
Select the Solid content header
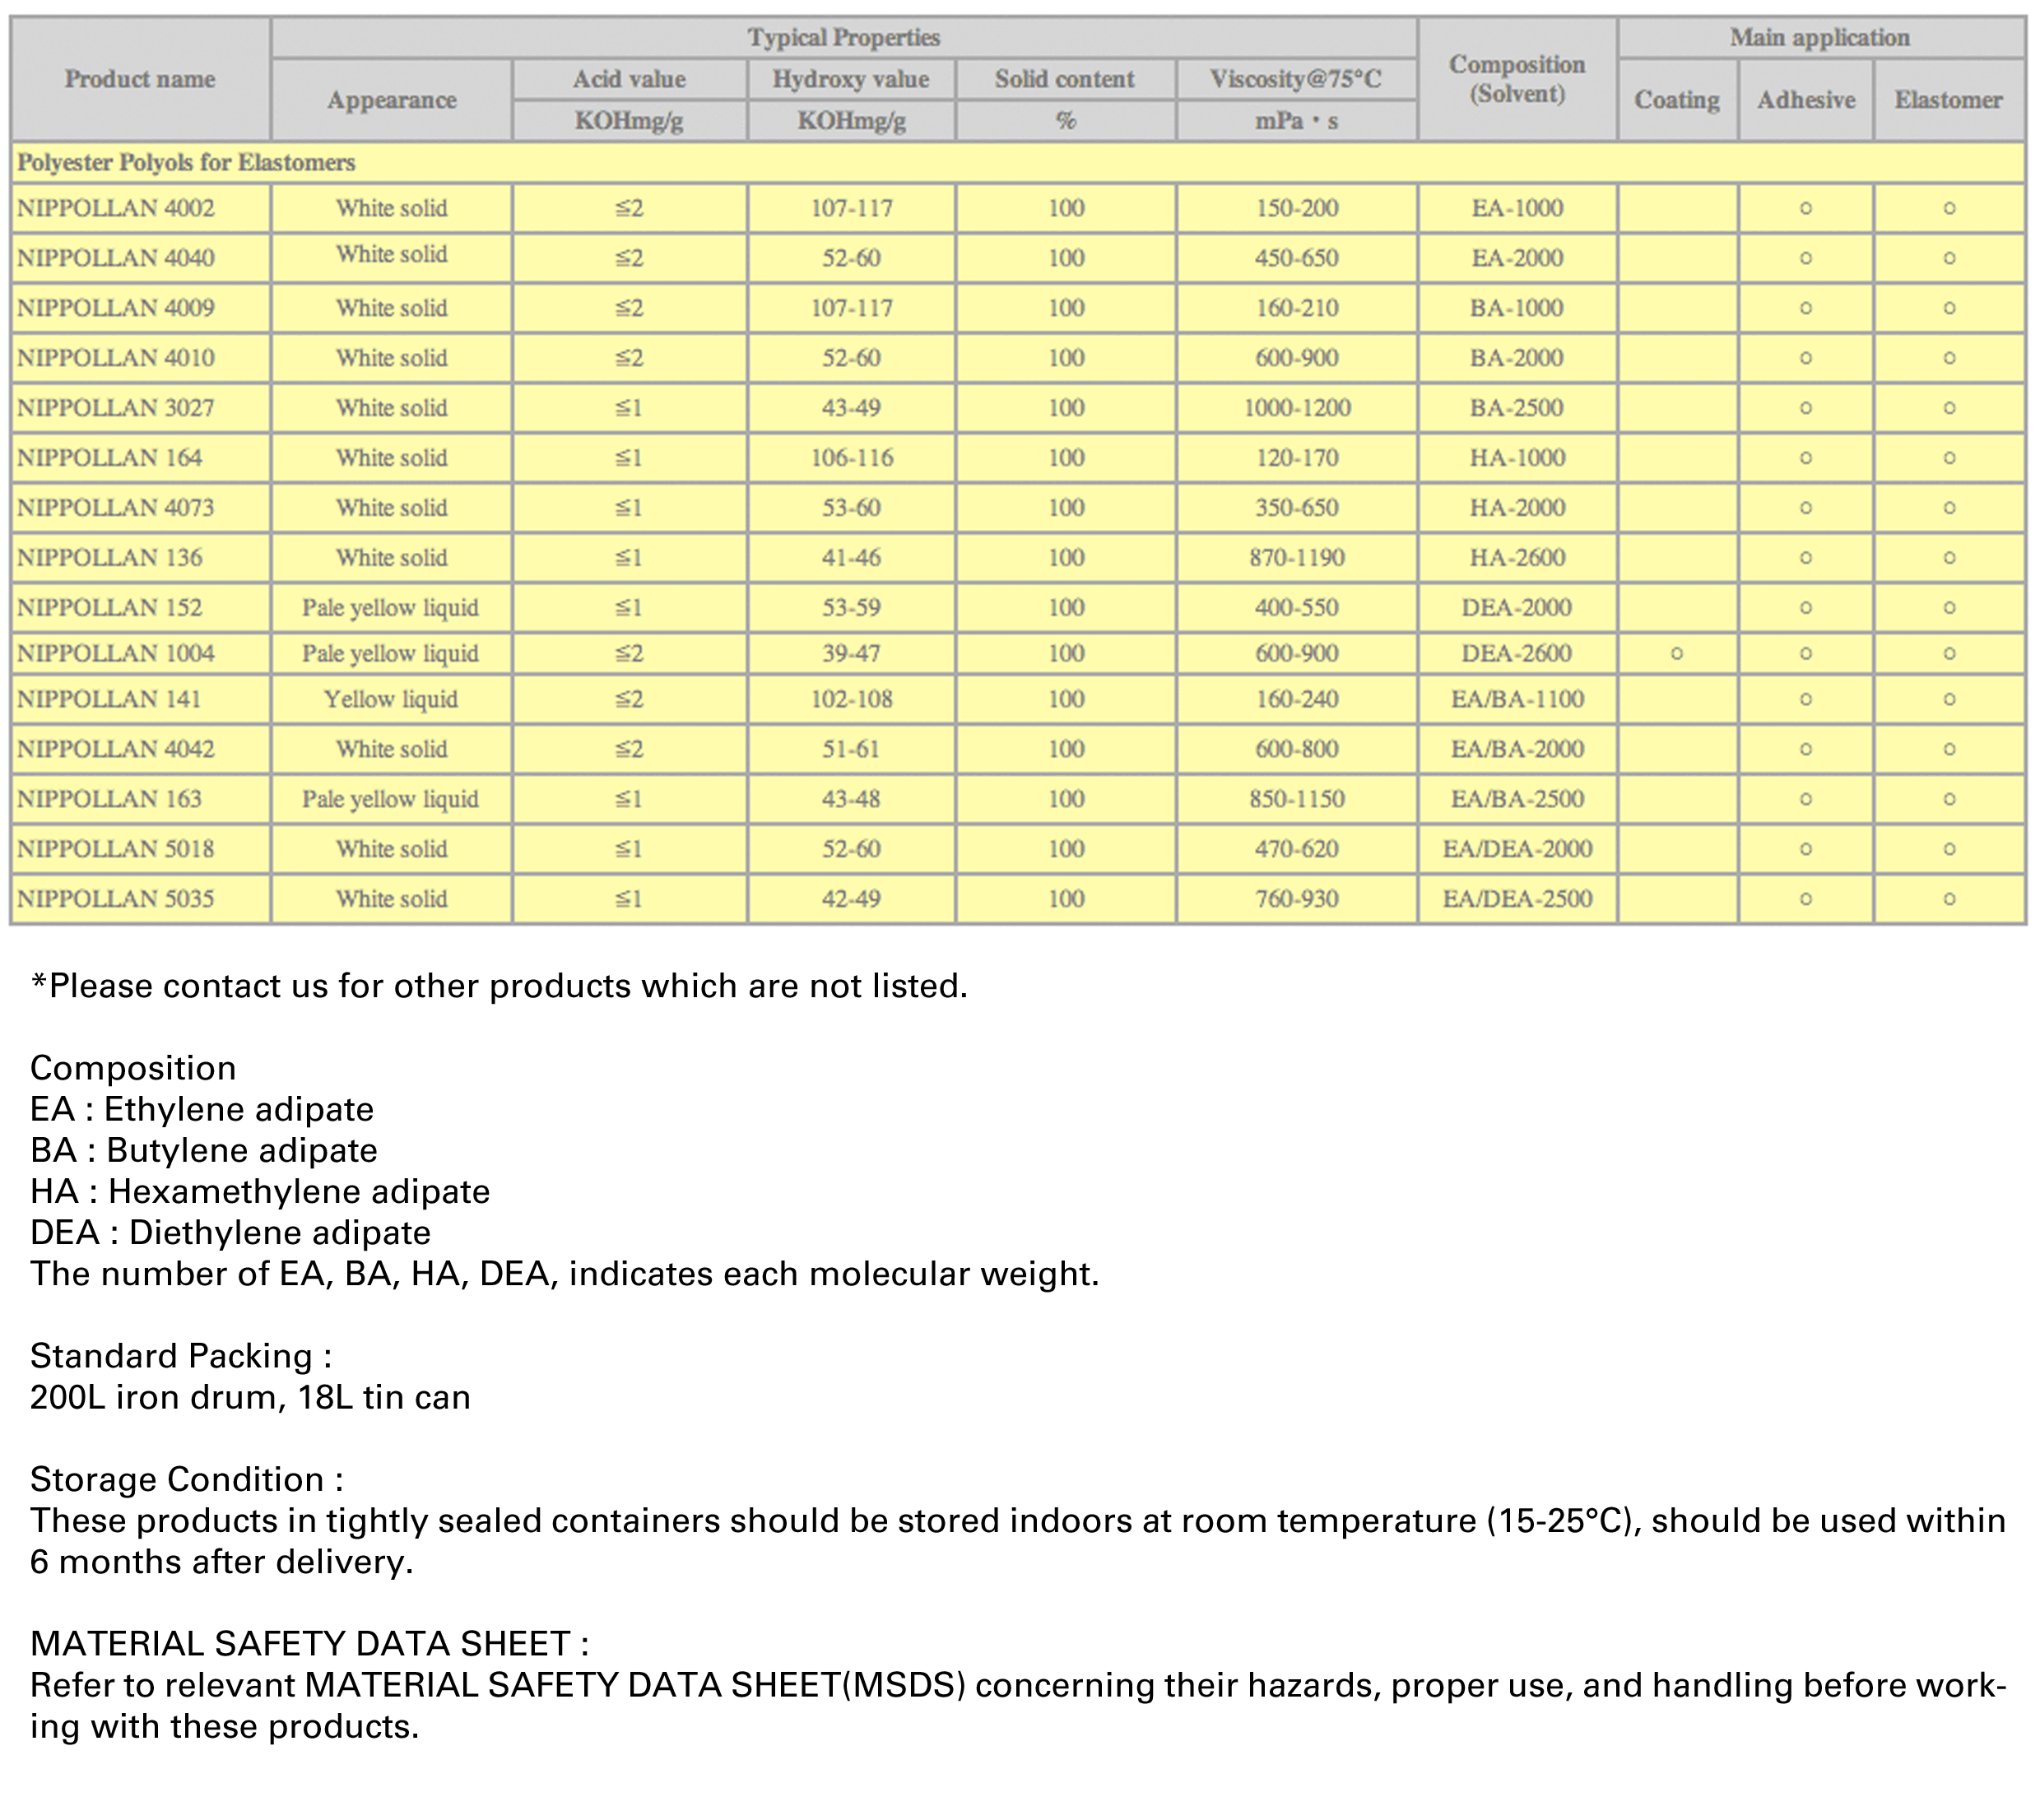tap(1065, 79)
